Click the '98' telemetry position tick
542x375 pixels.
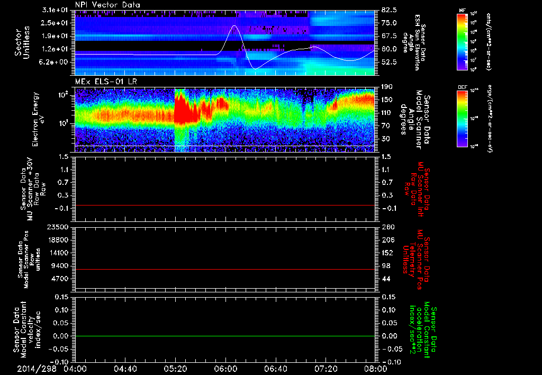coord(386,266)
